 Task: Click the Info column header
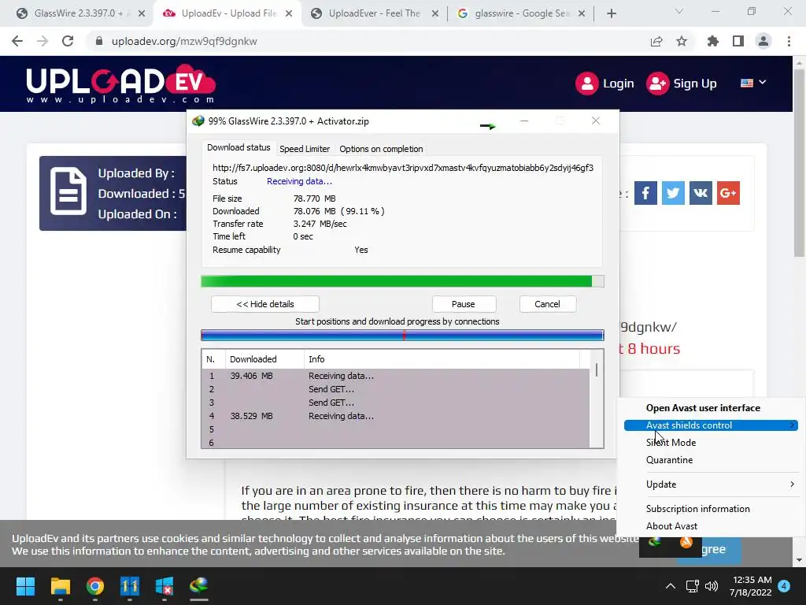(x=442, y=359)
